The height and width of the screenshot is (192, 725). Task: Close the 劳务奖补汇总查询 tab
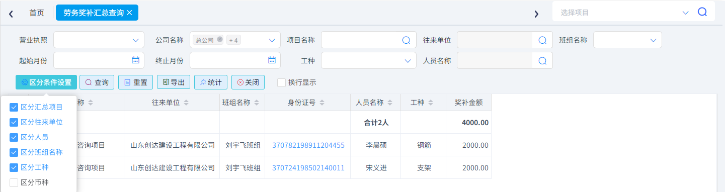(x=129, y=13)
